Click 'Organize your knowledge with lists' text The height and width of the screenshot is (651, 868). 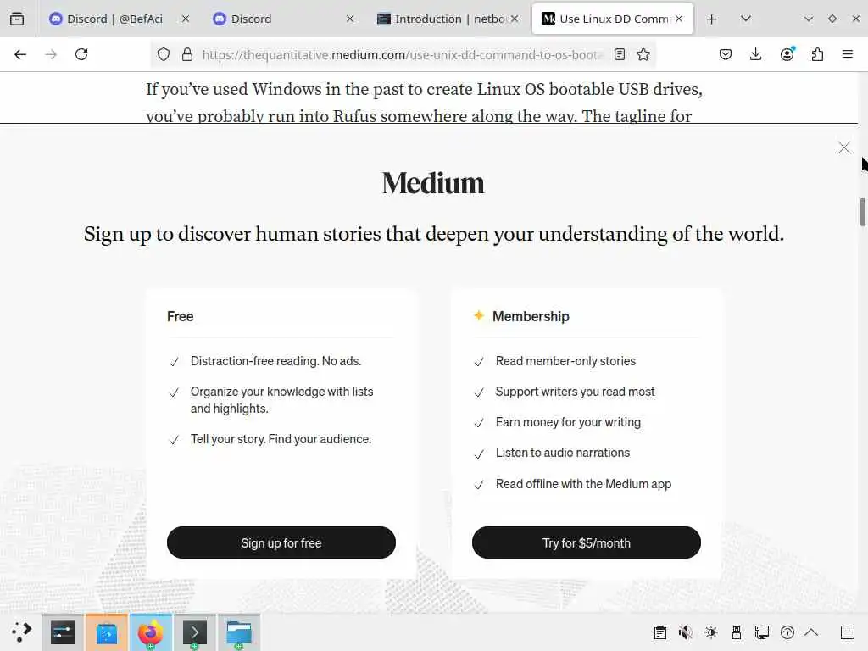(x=281, y=392)
